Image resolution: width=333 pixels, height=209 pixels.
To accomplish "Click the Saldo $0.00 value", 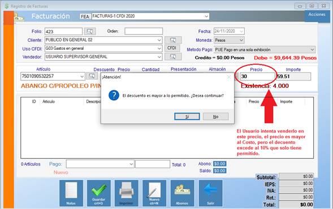I will tap(219, 170).
